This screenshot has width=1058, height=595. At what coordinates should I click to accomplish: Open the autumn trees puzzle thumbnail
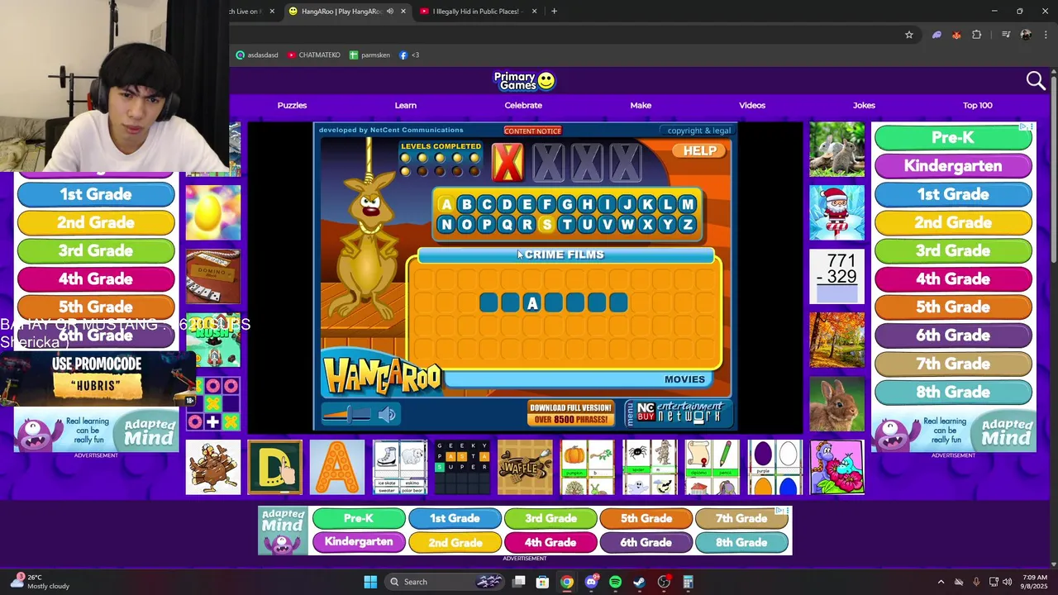click(x=836, y=340)
